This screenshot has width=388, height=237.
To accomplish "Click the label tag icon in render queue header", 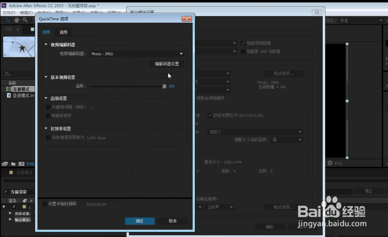I will [25, 201].
